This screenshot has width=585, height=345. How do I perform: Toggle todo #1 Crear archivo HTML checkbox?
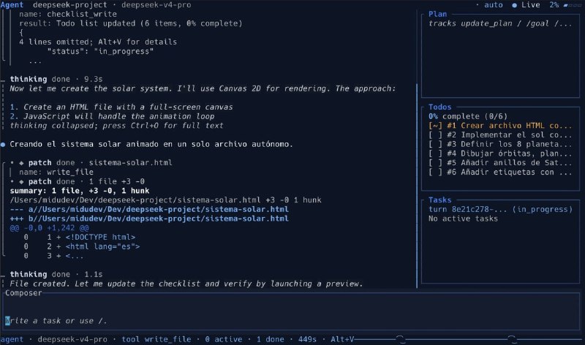[x=435, y=126]
